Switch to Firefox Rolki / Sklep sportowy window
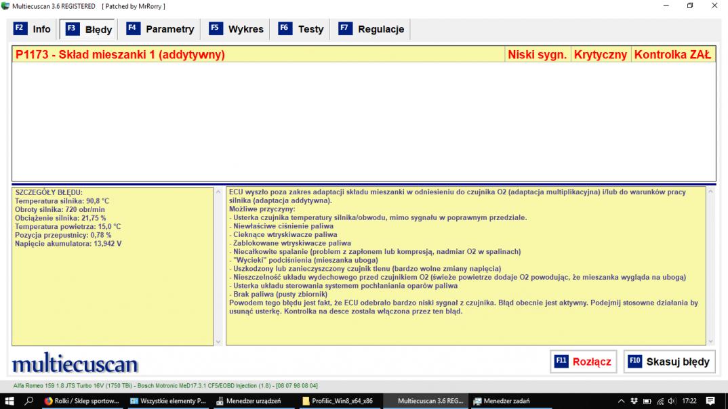Screen dimensions: 728x409 tap(82, 401)
